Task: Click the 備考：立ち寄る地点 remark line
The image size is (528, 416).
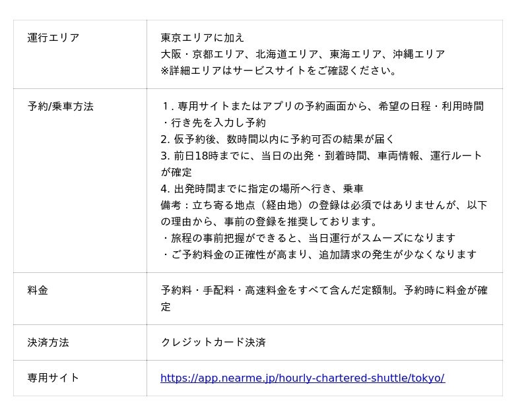Action: coord(324,205)
